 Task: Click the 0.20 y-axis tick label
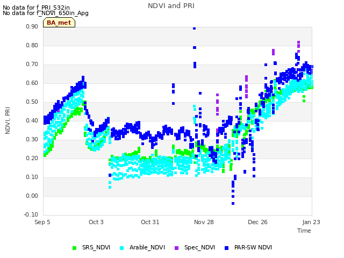click(x=32, y=159)
